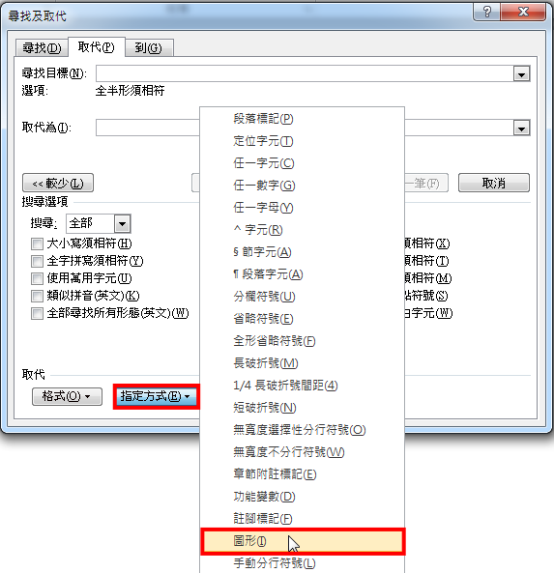This screenshot has height=573, width=554.
Task: Click inside the 尋找目標 text field
Action: [305, 73]
